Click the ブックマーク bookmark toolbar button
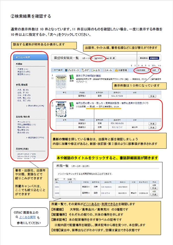 (x=72, y=70)
